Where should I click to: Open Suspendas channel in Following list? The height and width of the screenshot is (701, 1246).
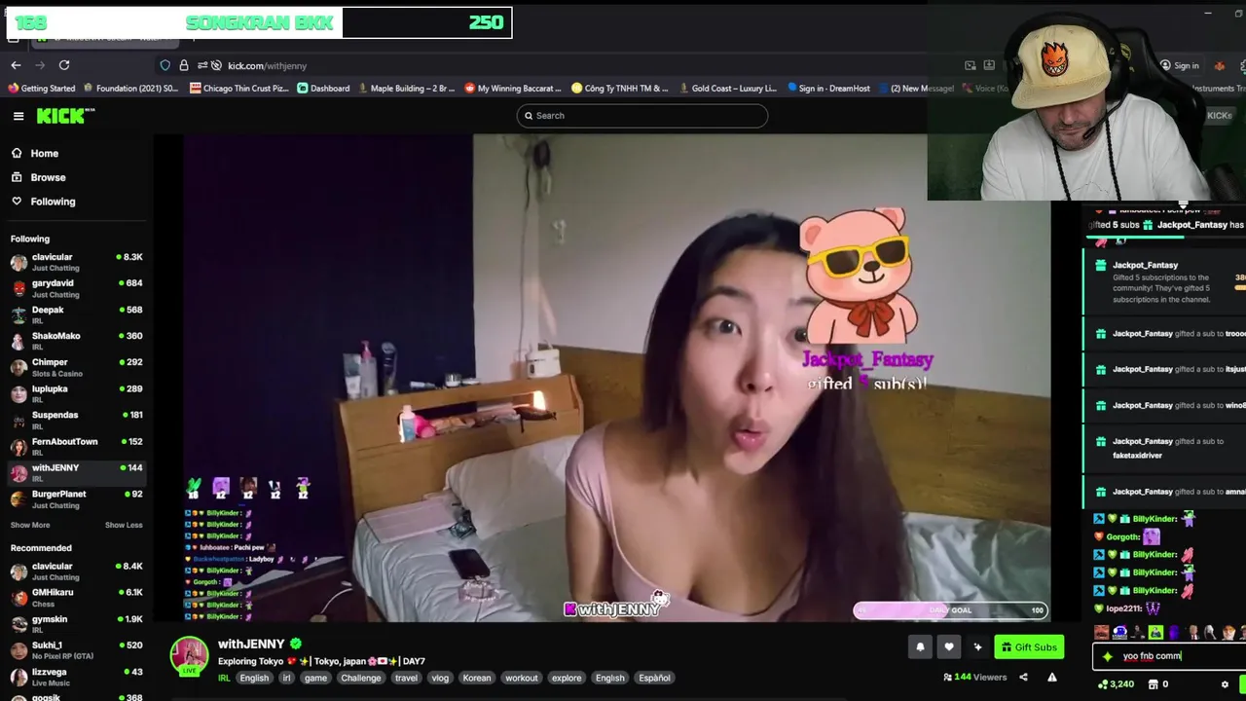coord(76,420)
